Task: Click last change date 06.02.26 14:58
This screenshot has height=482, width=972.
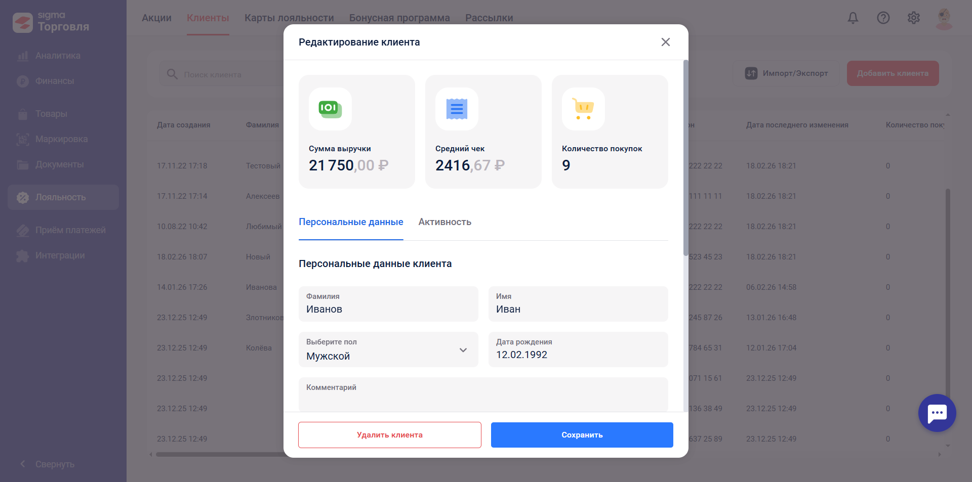Action: click(771, 287)
